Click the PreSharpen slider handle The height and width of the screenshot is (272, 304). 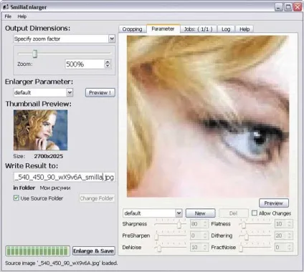156,236
